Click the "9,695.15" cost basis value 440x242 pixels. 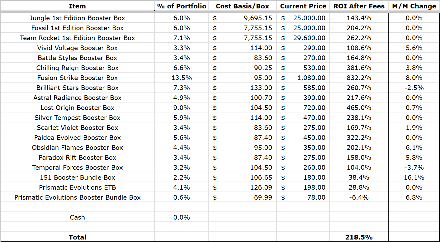(258, 18)
